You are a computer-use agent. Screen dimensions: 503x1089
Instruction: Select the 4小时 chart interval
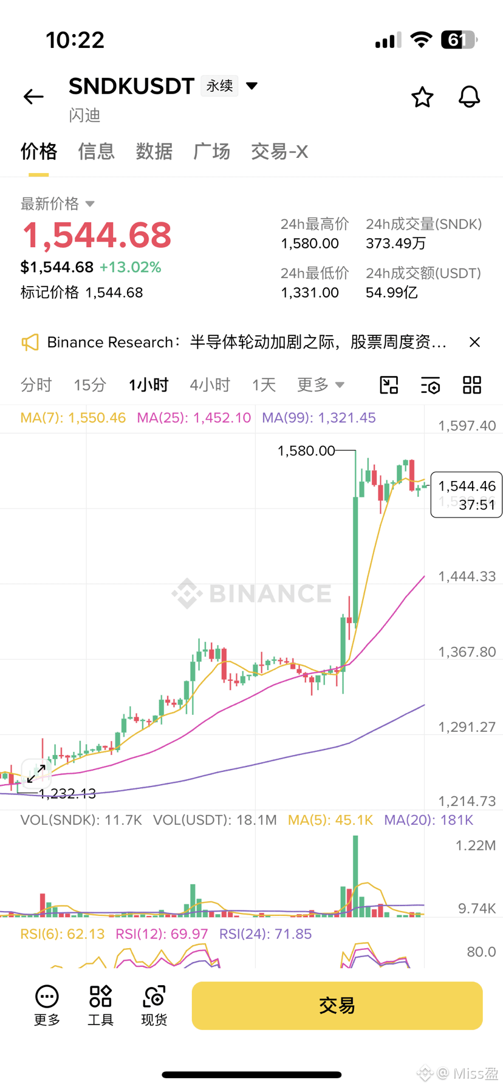click(210, 384)
